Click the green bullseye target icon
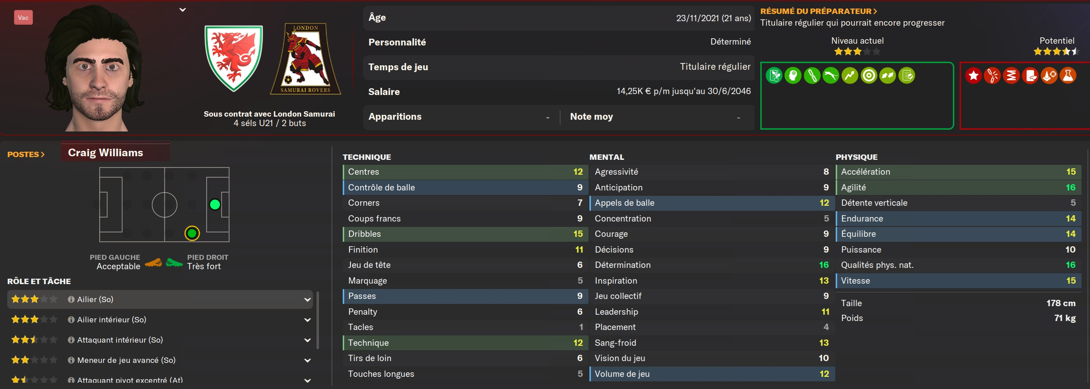Viewport: 1090px width, 389px height. tap(869, 76)
